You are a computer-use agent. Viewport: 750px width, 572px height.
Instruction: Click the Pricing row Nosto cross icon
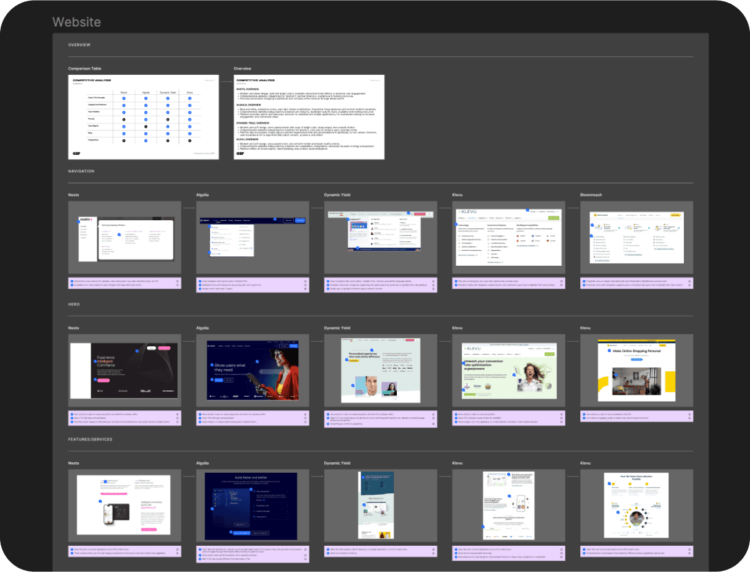tap(124, 120)
